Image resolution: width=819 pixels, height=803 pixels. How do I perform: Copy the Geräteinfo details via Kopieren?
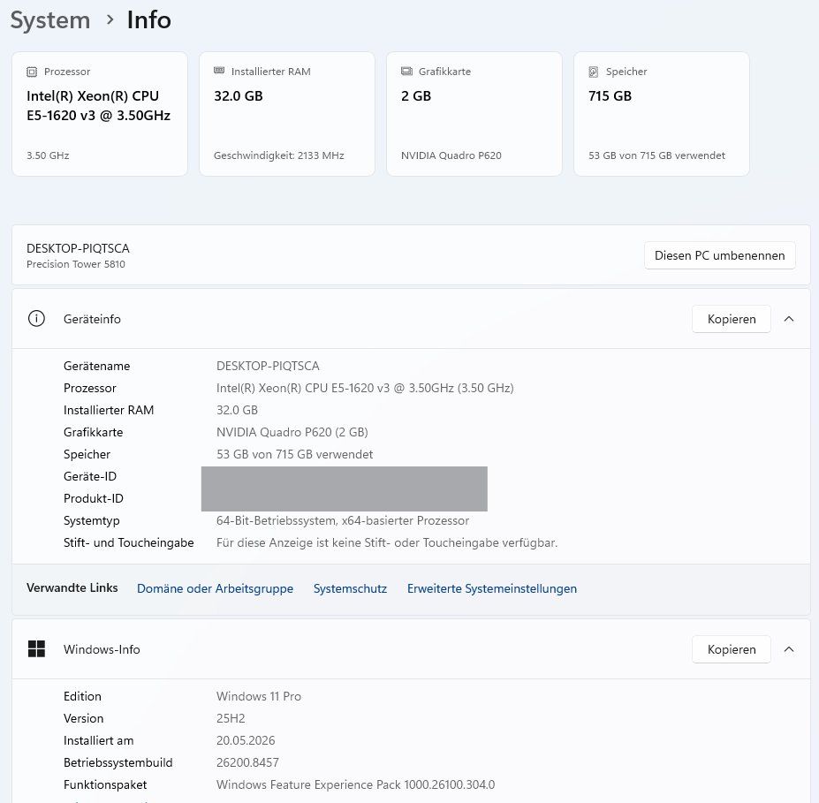pyautogui.click(x=732, y=319)
